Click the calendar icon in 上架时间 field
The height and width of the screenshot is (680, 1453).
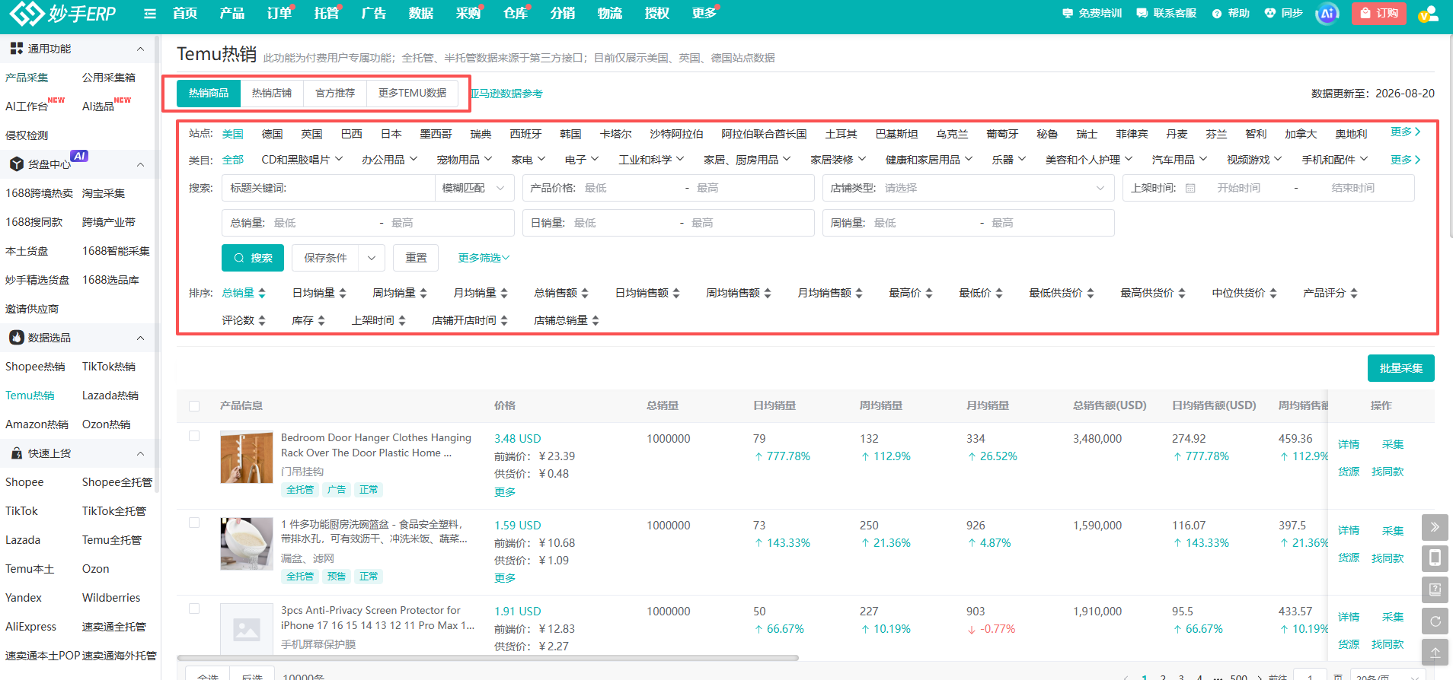[x=1190, y=188]
